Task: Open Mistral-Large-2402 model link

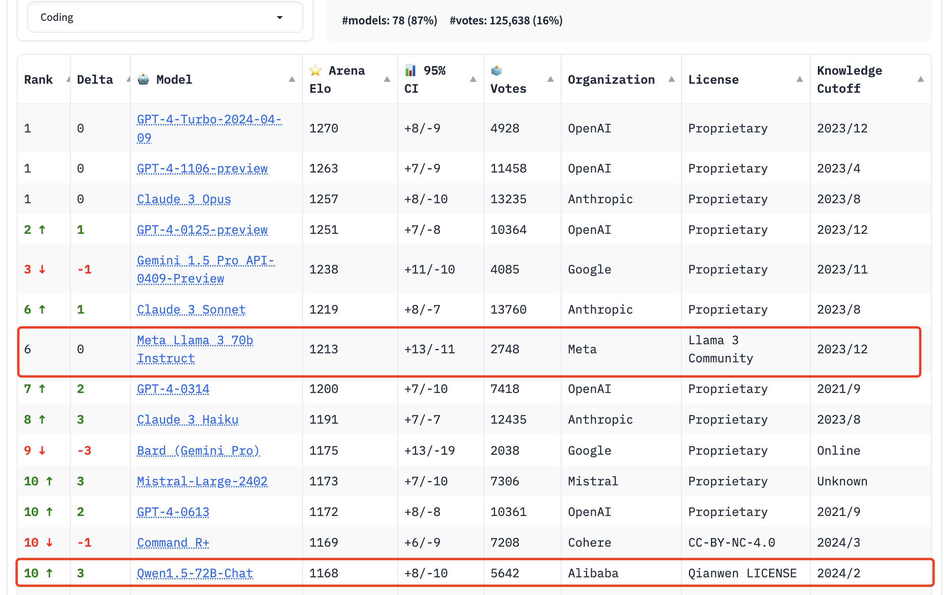Action: coord(202,481)
